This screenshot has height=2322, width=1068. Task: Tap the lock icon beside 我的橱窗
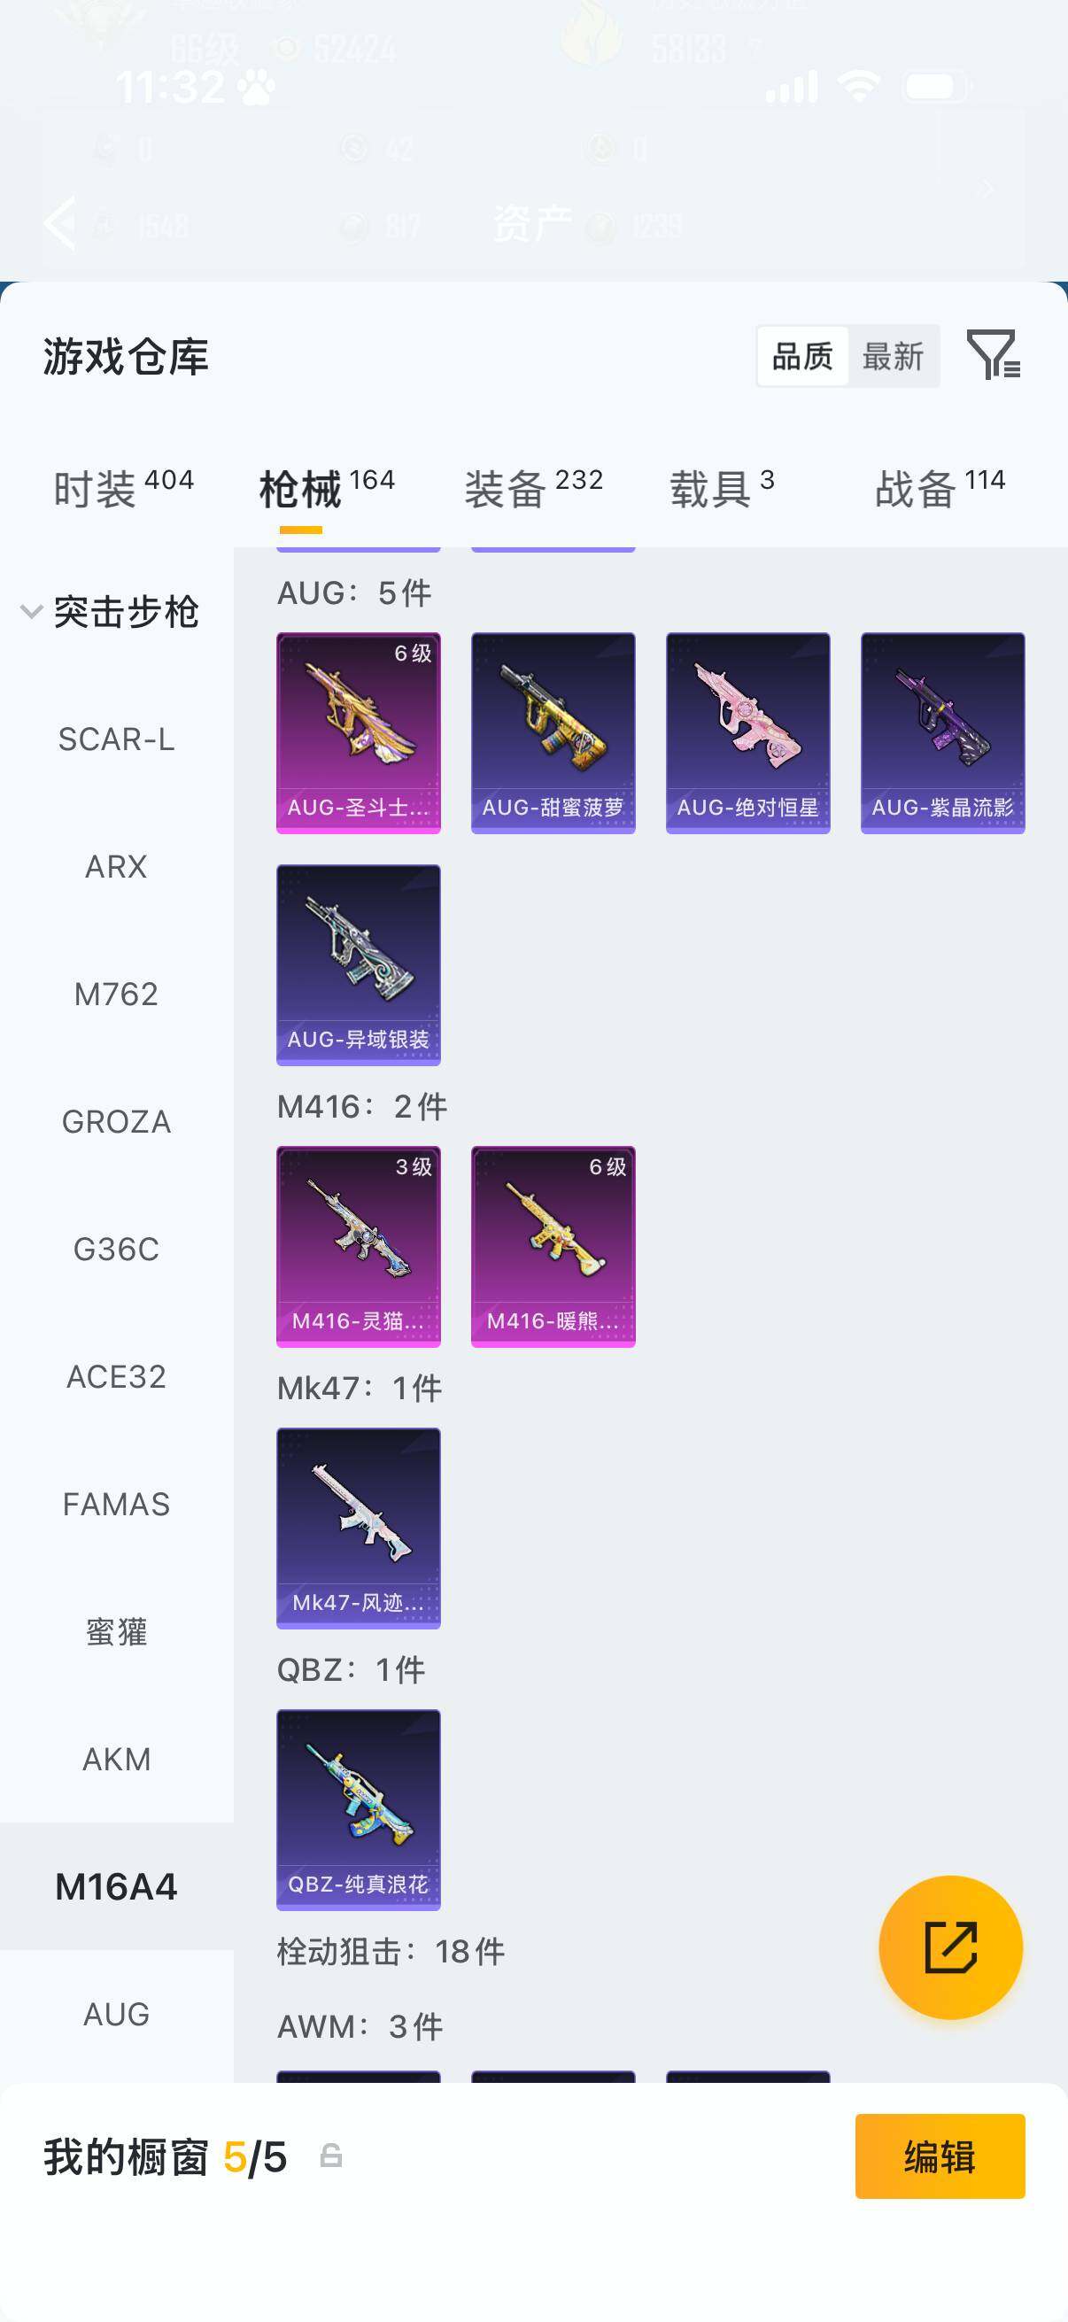(331, 2156)
